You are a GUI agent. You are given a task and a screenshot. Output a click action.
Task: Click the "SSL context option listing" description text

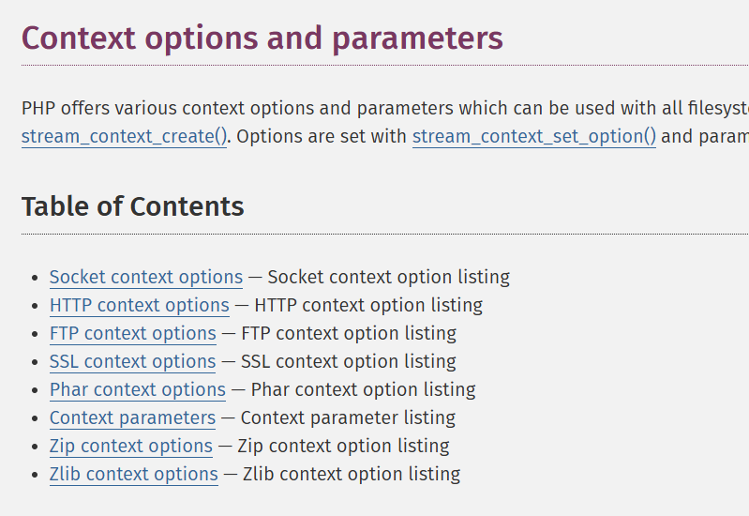[349, 361]
